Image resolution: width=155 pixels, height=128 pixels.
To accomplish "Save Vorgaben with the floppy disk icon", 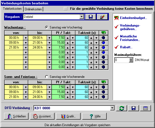I will pos(90,17).
